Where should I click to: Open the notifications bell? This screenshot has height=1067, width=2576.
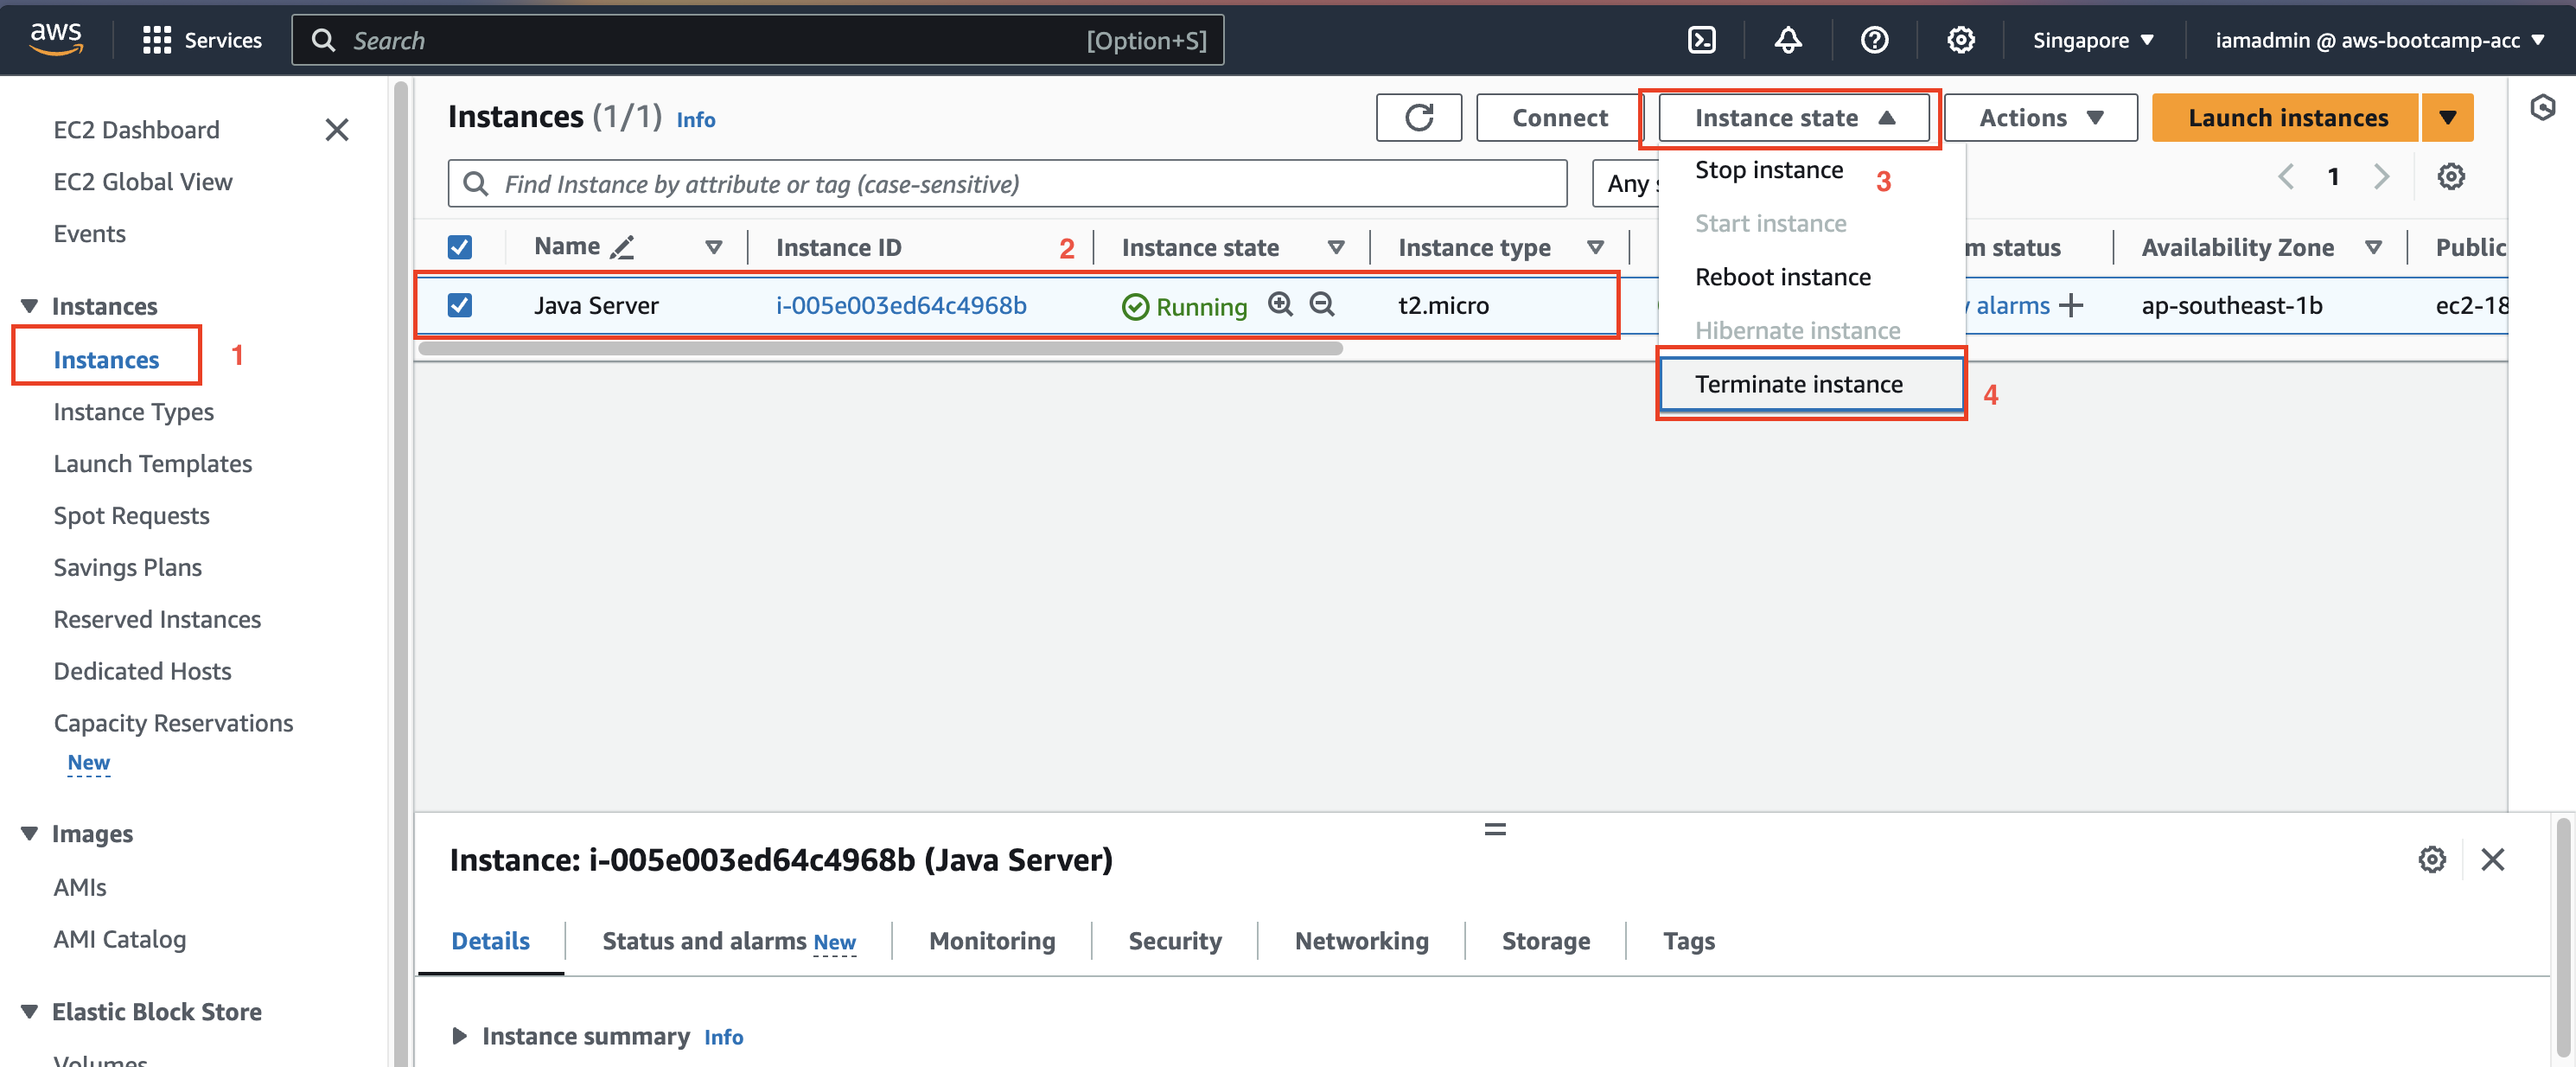click(x=1788, y=40)
